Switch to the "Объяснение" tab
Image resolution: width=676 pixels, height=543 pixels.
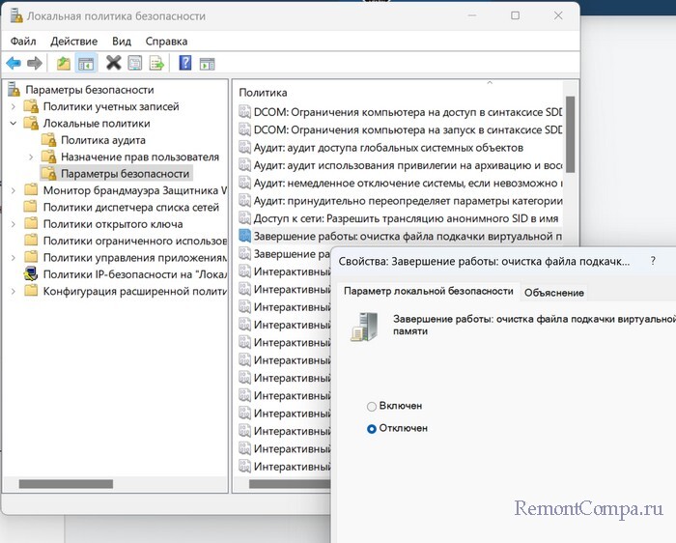pos(553,293)
